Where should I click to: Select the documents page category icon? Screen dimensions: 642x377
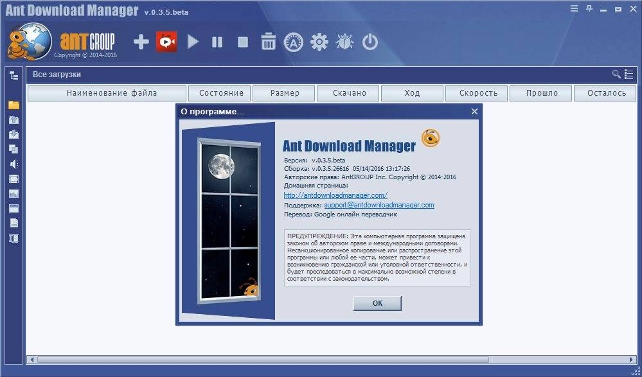point(14,223)
